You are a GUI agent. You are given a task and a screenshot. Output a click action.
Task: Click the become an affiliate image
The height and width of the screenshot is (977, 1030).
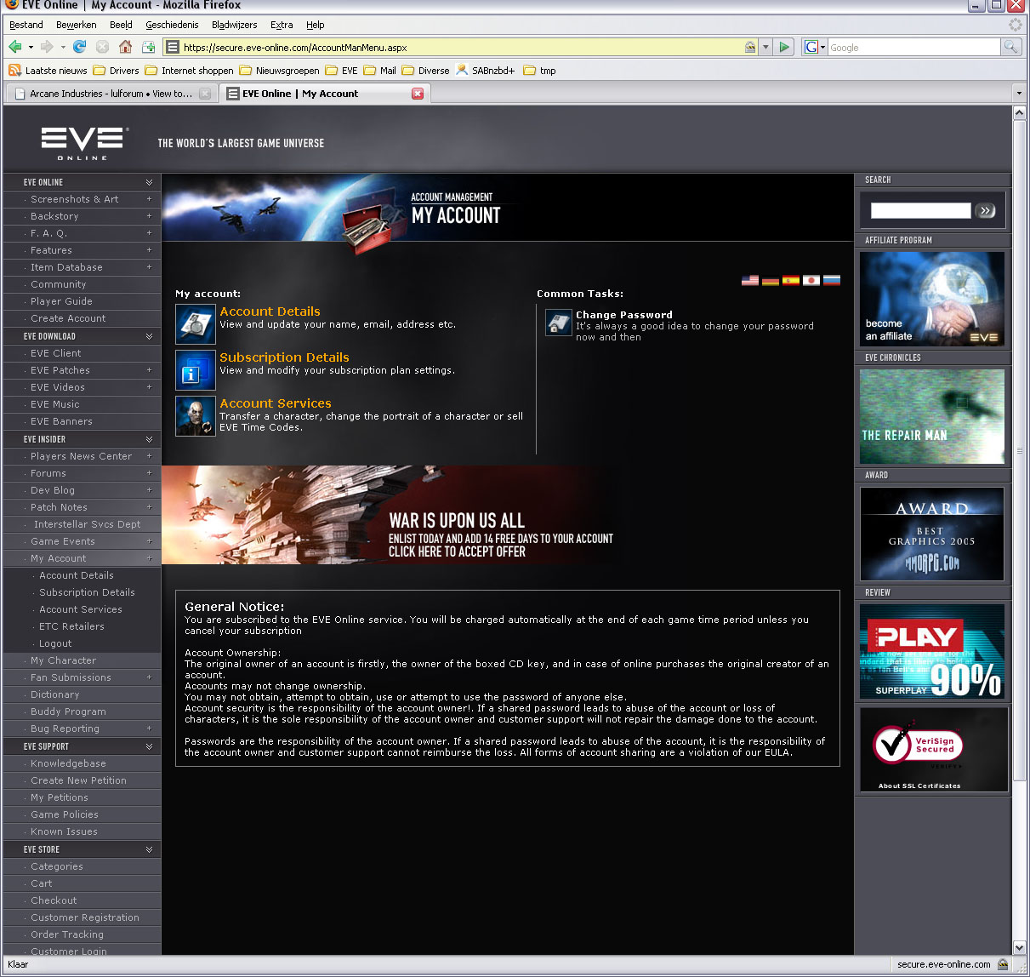pyautogui.click(x=932, y=299)
